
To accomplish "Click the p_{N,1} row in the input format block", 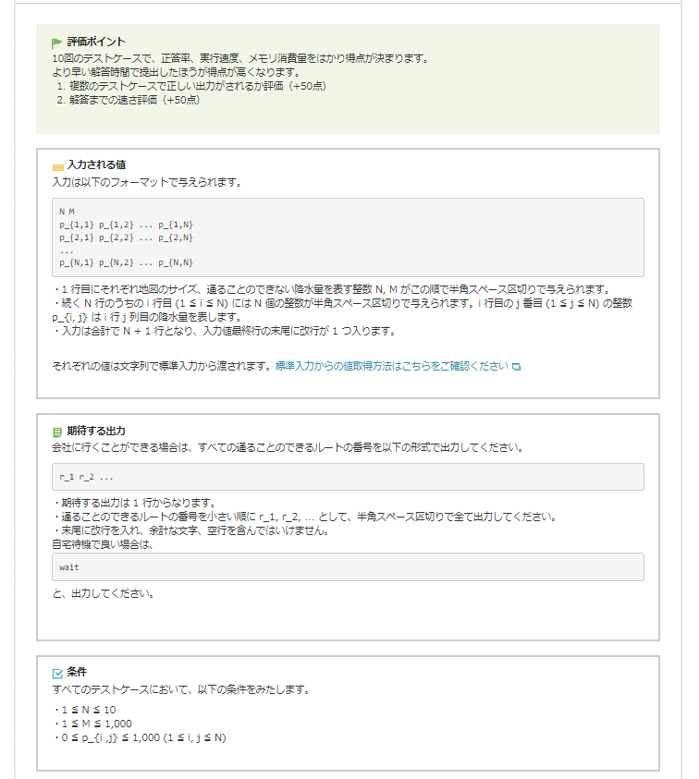I will pos(125,263).
